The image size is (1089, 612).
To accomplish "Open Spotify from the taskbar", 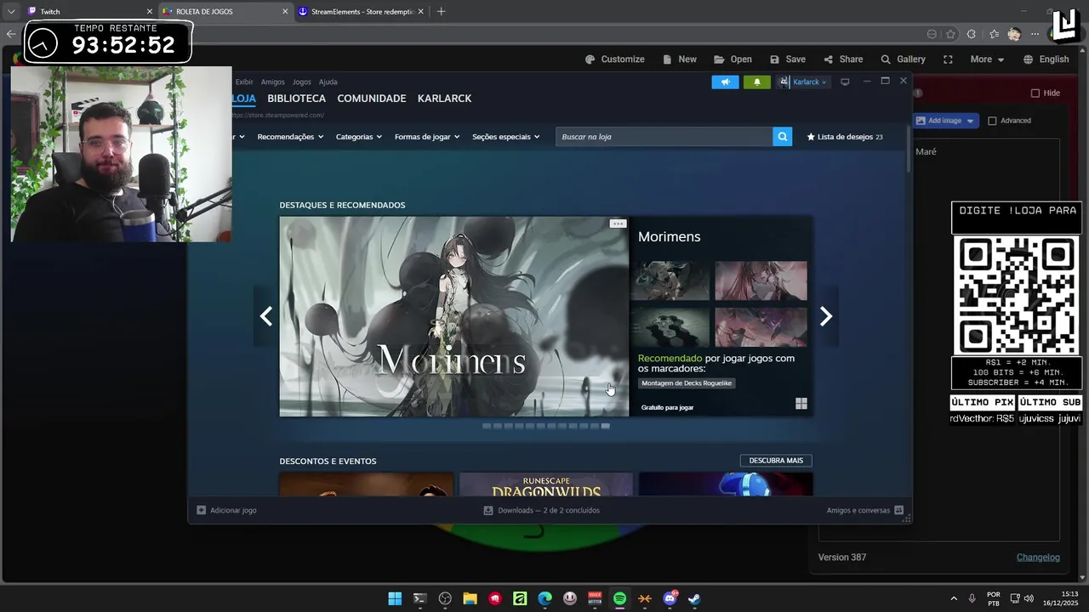I will point(619,598).
